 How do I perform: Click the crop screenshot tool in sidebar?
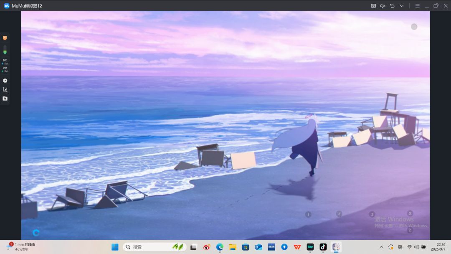point(5,90)
